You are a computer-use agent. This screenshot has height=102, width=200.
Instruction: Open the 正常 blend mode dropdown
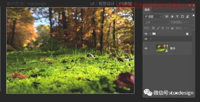(156, 23)
